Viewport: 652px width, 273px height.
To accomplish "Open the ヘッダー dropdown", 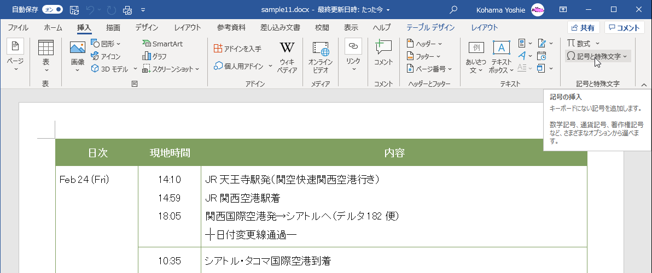I will click(424, 44).
